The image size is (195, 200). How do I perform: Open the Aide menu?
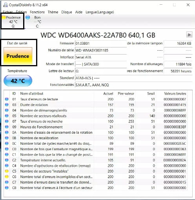click(79, 12)
